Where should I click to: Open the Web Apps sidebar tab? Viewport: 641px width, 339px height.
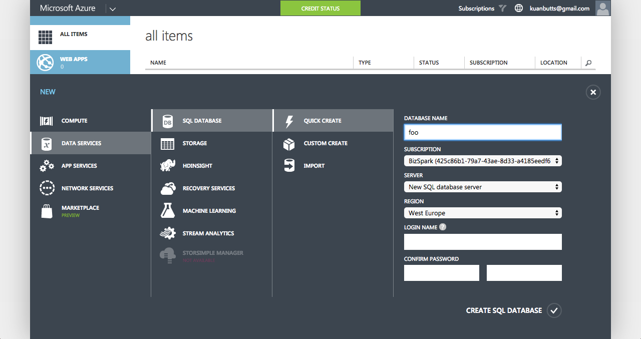80,62
